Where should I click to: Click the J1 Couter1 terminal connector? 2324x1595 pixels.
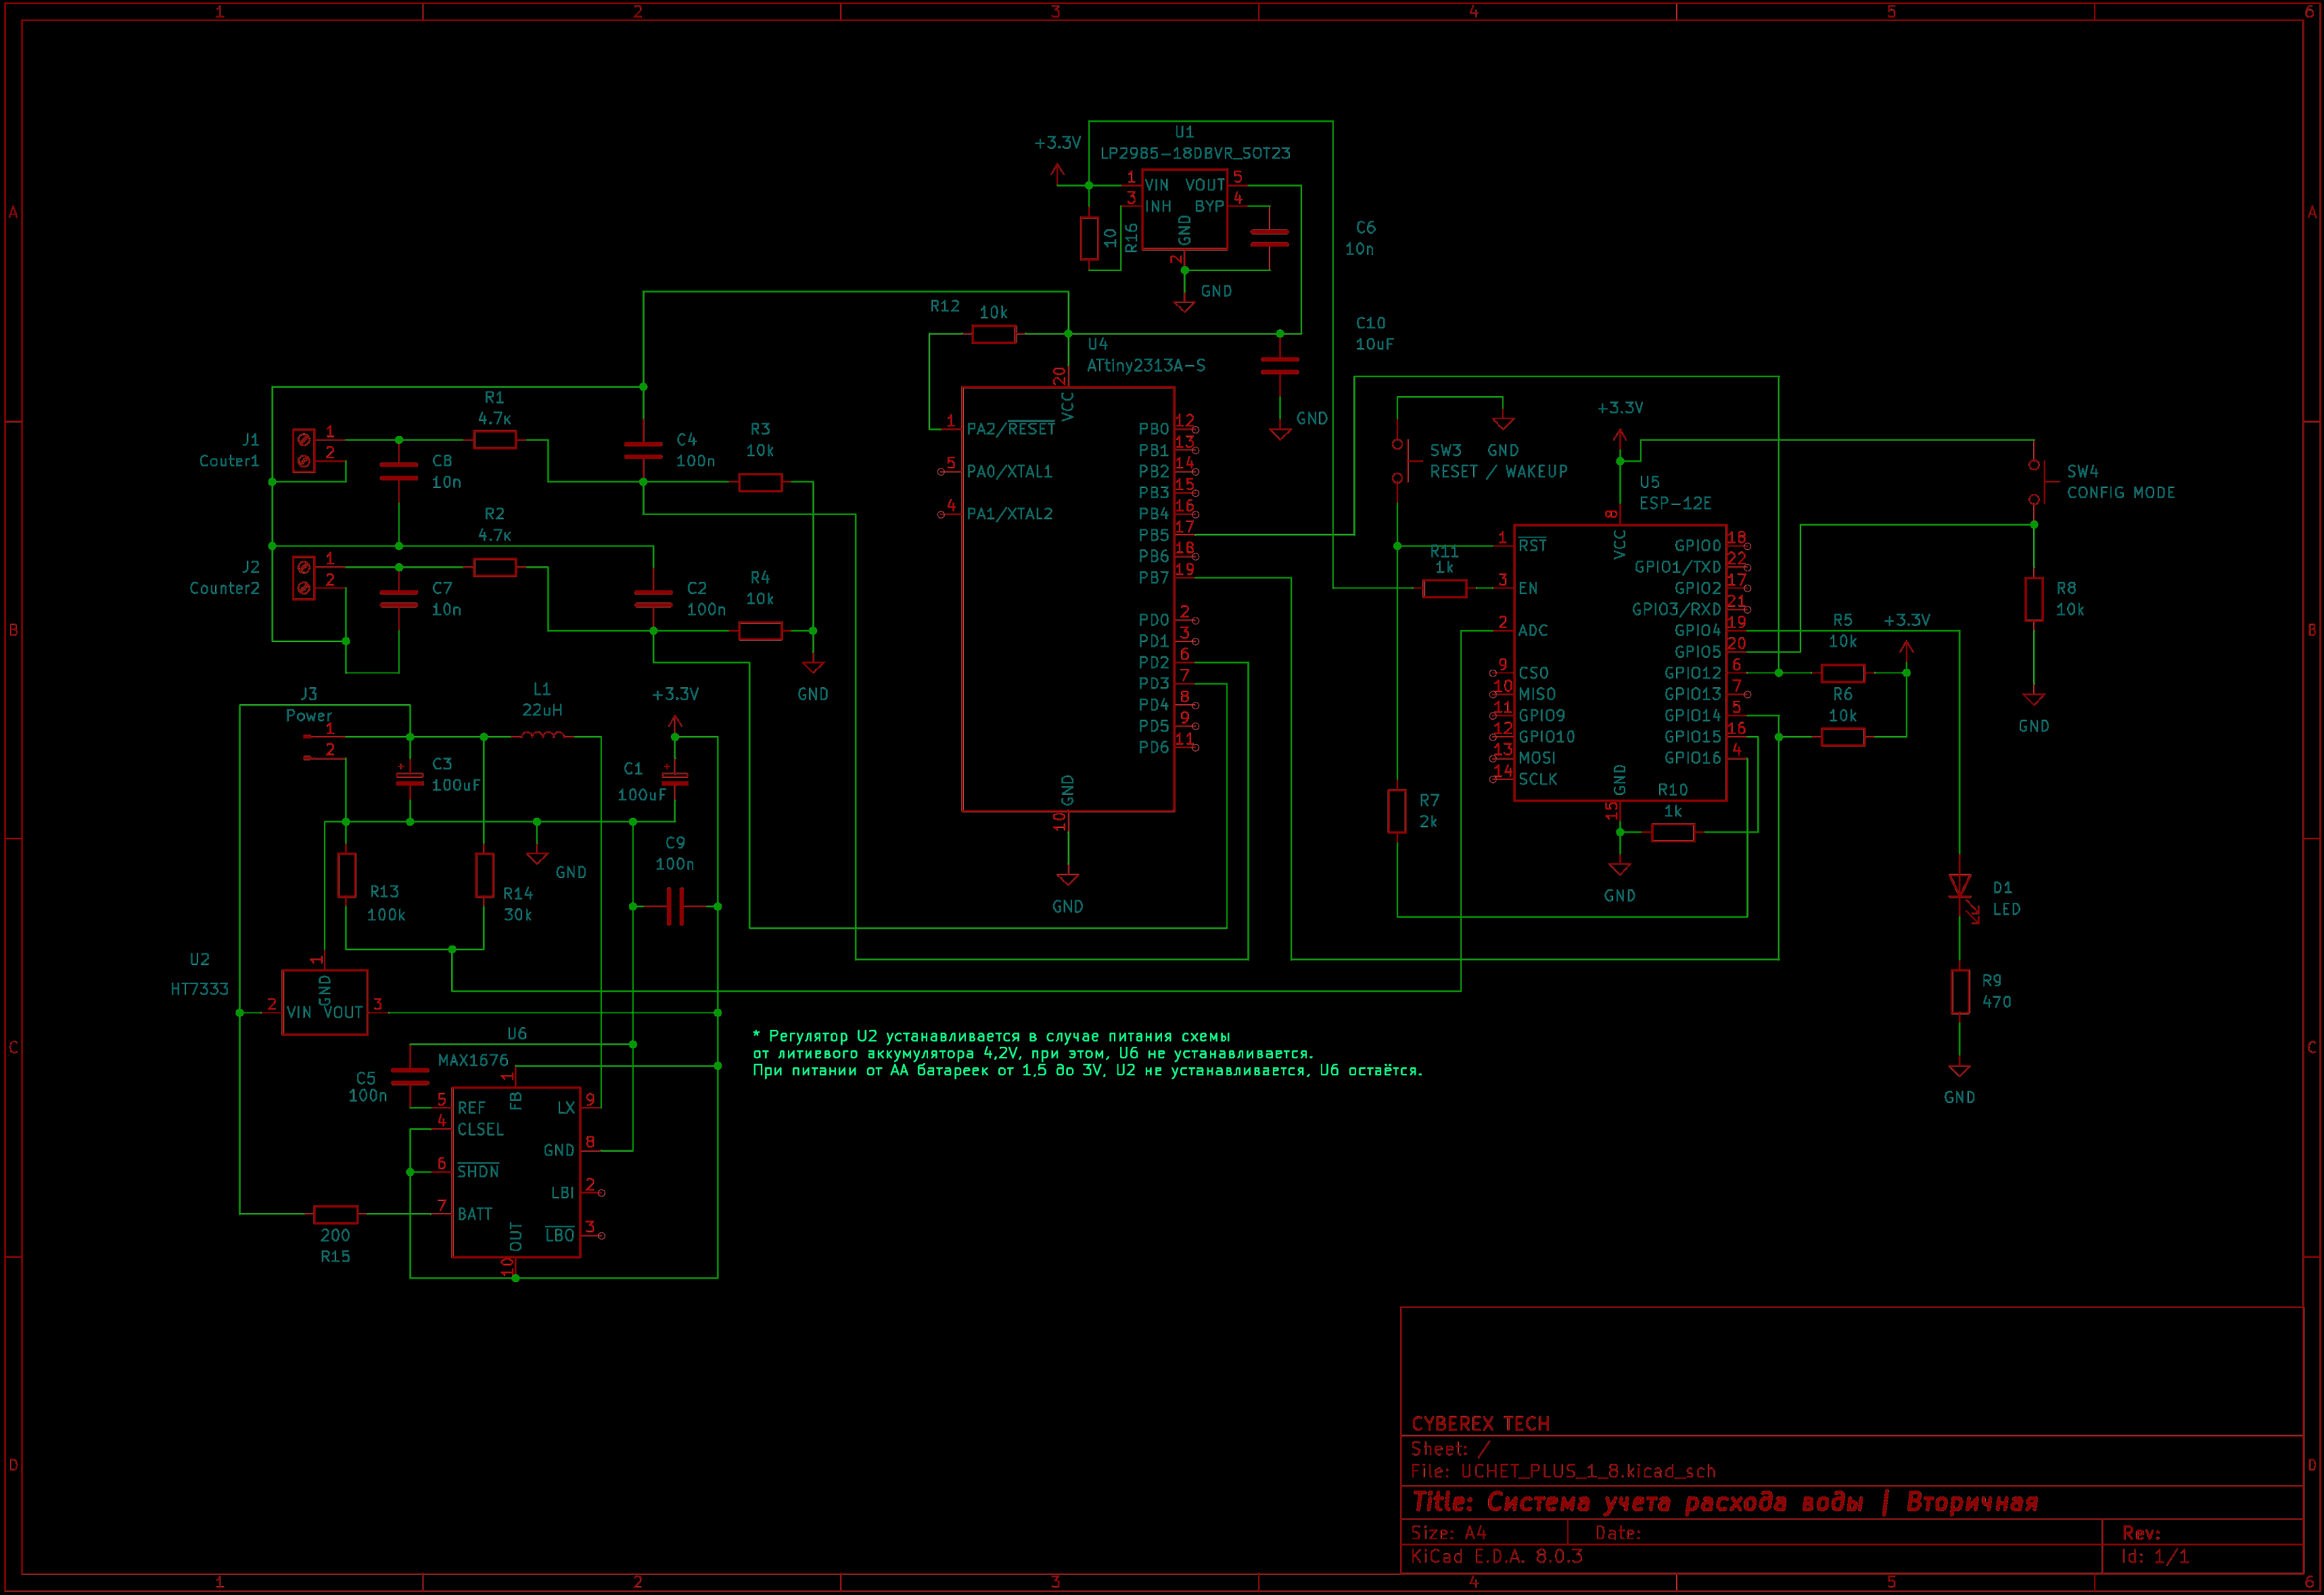303,451
